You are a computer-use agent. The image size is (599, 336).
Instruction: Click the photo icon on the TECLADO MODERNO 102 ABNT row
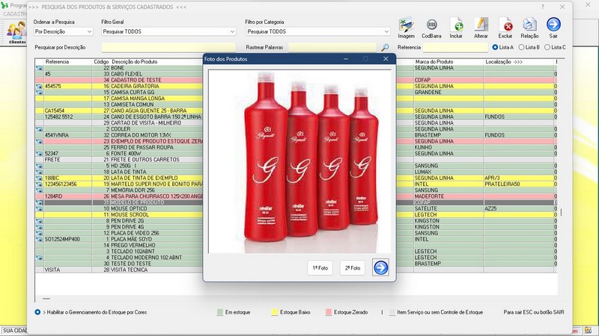[39, 258]
